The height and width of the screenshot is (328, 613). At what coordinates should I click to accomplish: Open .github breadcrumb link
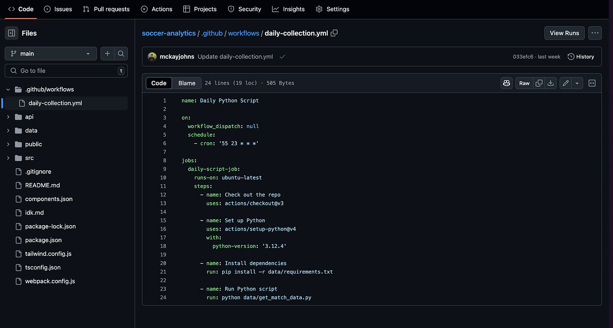[x=212, y=33]
